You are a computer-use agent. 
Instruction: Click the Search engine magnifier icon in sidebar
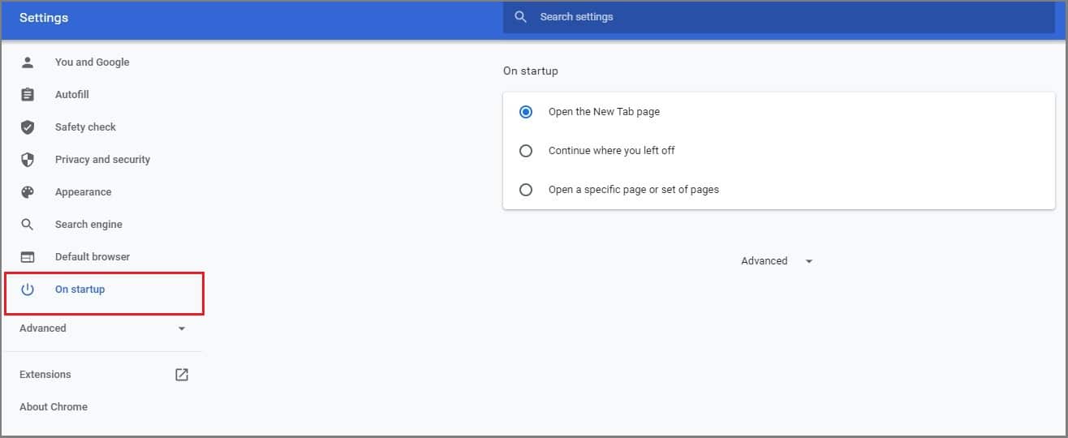(28, 225)
